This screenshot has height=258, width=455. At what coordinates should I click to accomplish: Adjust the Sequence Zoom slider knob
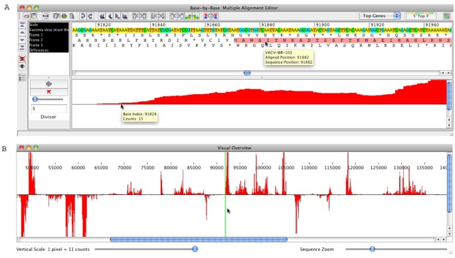pyautogui.click(x=372, y=249)
